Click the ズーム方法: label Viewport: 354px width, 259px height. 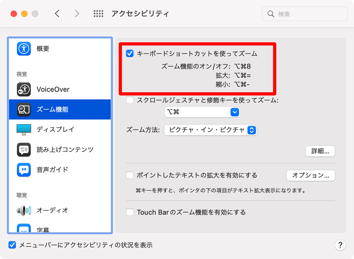coord(143,130)
